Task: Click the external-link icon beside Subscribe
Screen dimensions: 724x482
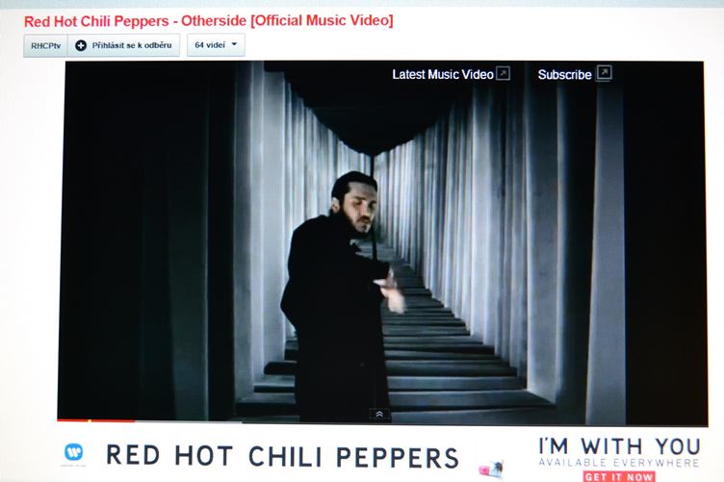Action: [605, 73]
